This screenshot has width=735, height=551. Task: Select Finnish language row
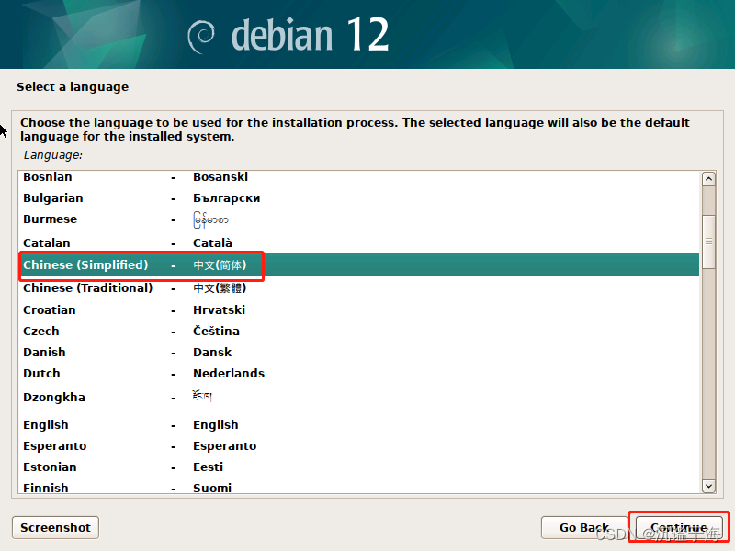point(359,487)
